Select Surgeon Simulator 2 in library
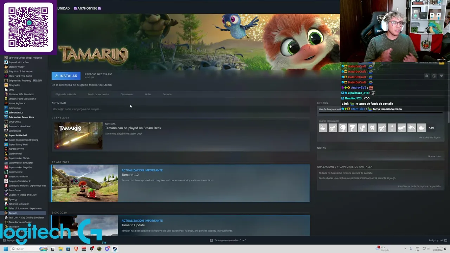This screenshot has width=450, height=253. [19, 181]
